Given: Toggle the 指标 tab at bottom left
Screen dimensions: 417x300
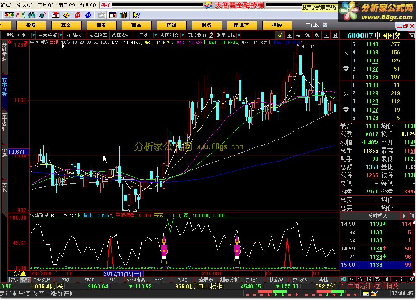Looking at the screenshot, I should tap(13, 280).
